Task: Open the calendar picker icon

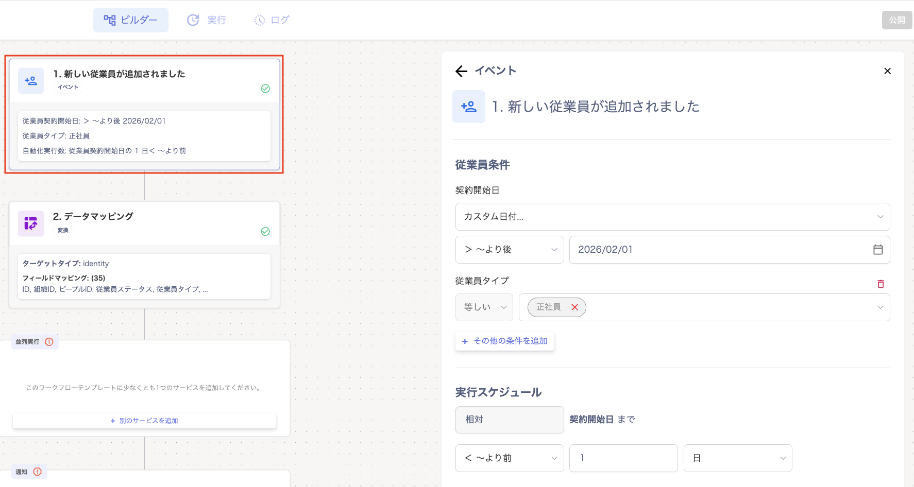Action: pos(878,250)
